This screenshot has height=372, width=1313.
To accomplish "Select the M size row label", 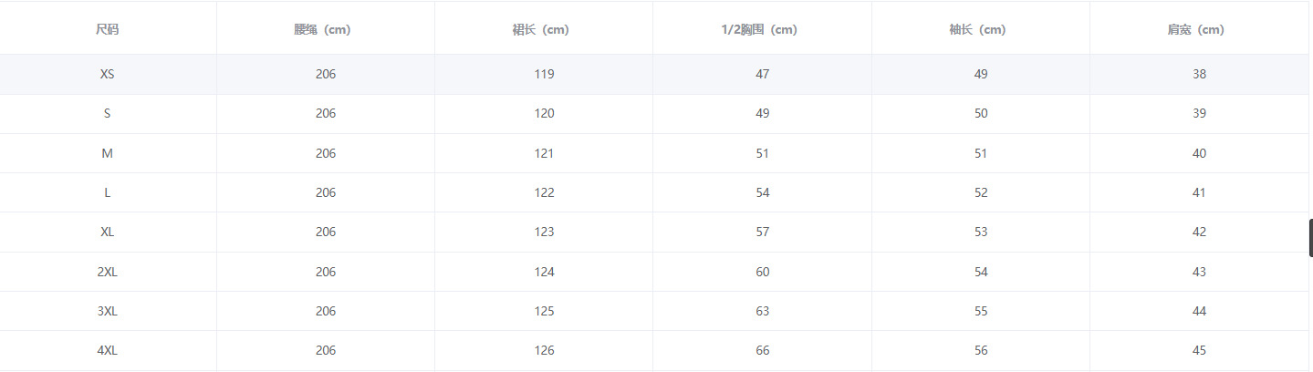I will pyautogui.click(x=107, y=153).
